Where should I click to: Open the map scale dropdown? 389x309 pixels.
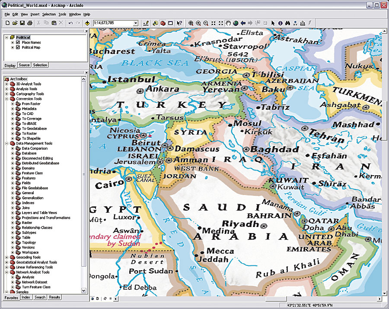[x=136, y=23]
